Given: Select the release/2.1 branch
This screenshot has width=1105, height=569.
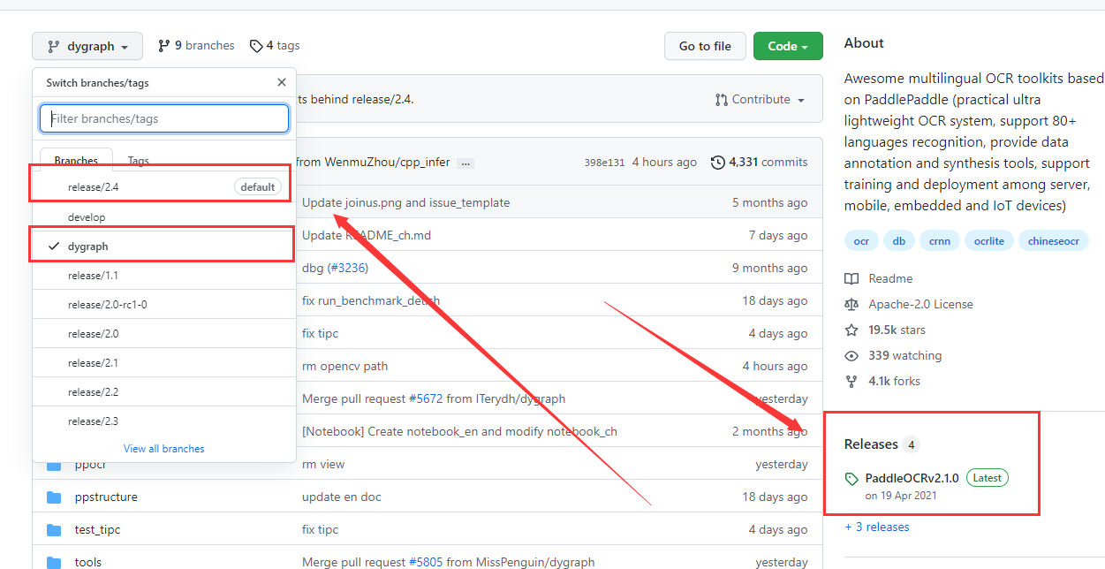Looking at the screenshot, I should point(164,363).
